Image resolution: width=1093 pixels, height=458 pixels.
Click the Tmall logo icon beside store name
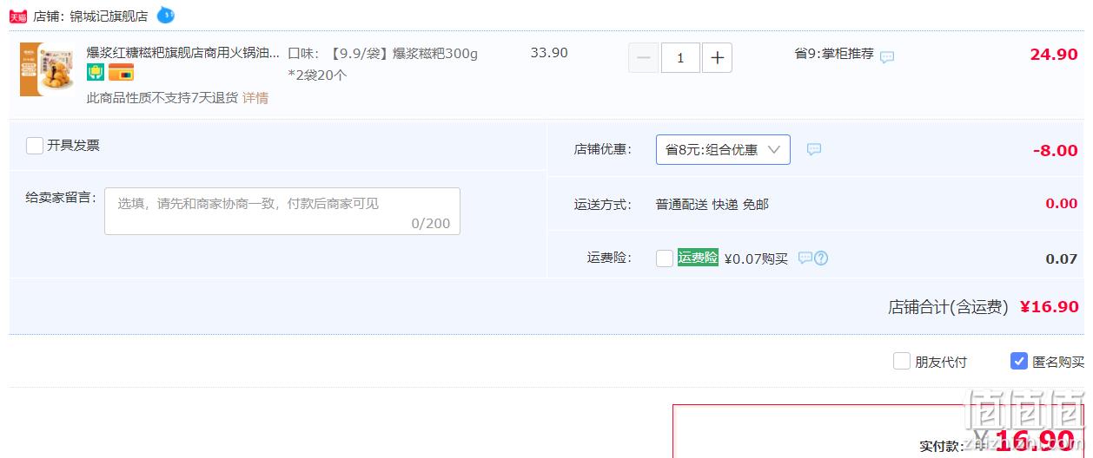point(18,16)
